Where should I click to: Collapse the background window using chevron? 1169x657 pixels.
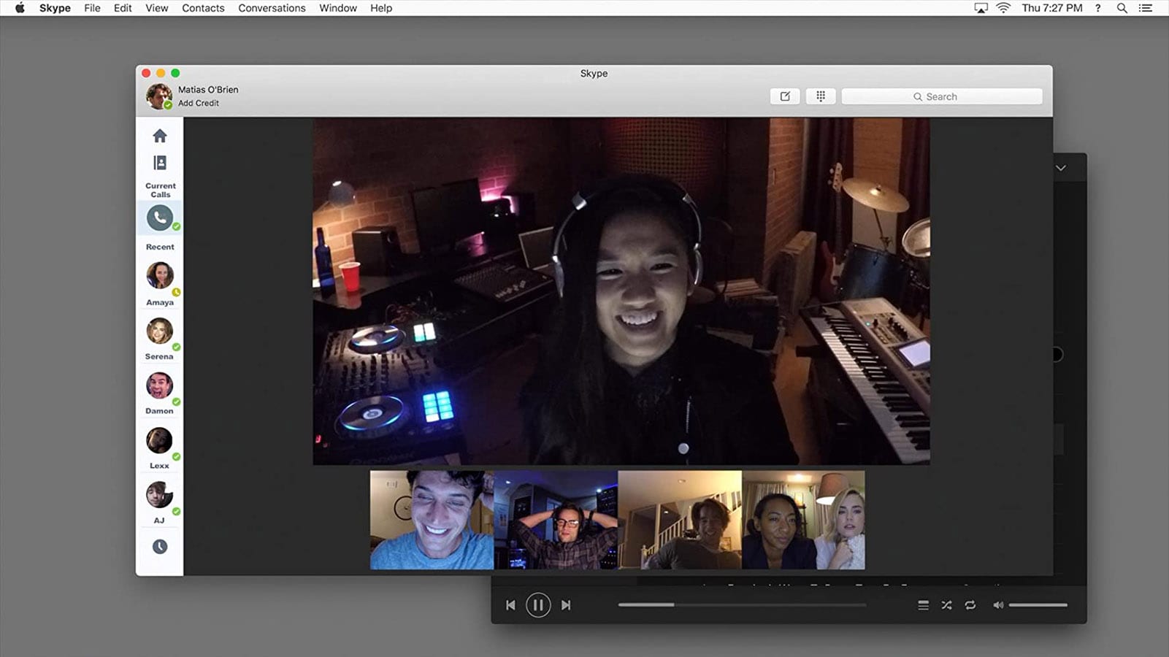(x=1061, y=168)
